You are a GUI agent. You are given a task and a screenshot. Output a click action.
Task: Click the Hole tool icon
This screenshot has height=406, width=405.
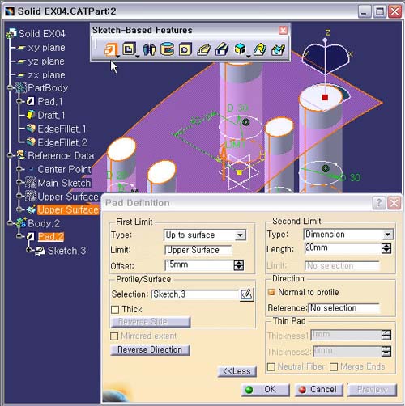pyautogui.click(x=185, y=49)
